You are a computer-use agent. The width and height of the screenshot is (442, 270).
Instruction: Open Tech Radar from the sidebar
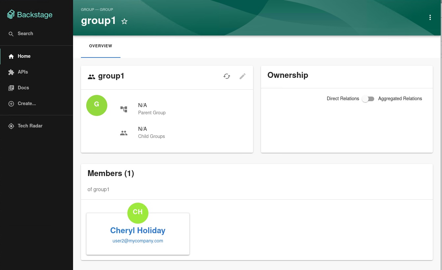click(x=30, y=126)
